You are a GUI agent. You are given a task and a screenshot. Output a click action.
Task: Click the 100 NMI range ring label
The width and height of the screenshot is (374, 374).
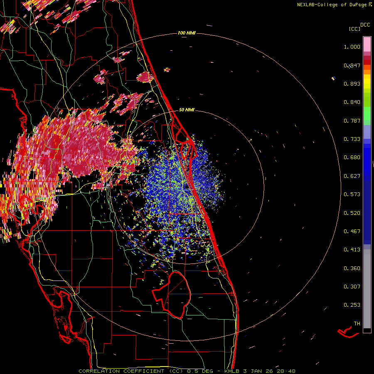(x=187, y=33)
